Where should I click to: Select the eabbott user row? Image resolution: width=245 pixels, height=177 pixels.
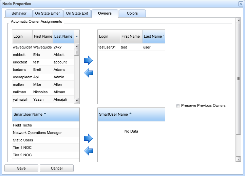[x=42, y=55]
